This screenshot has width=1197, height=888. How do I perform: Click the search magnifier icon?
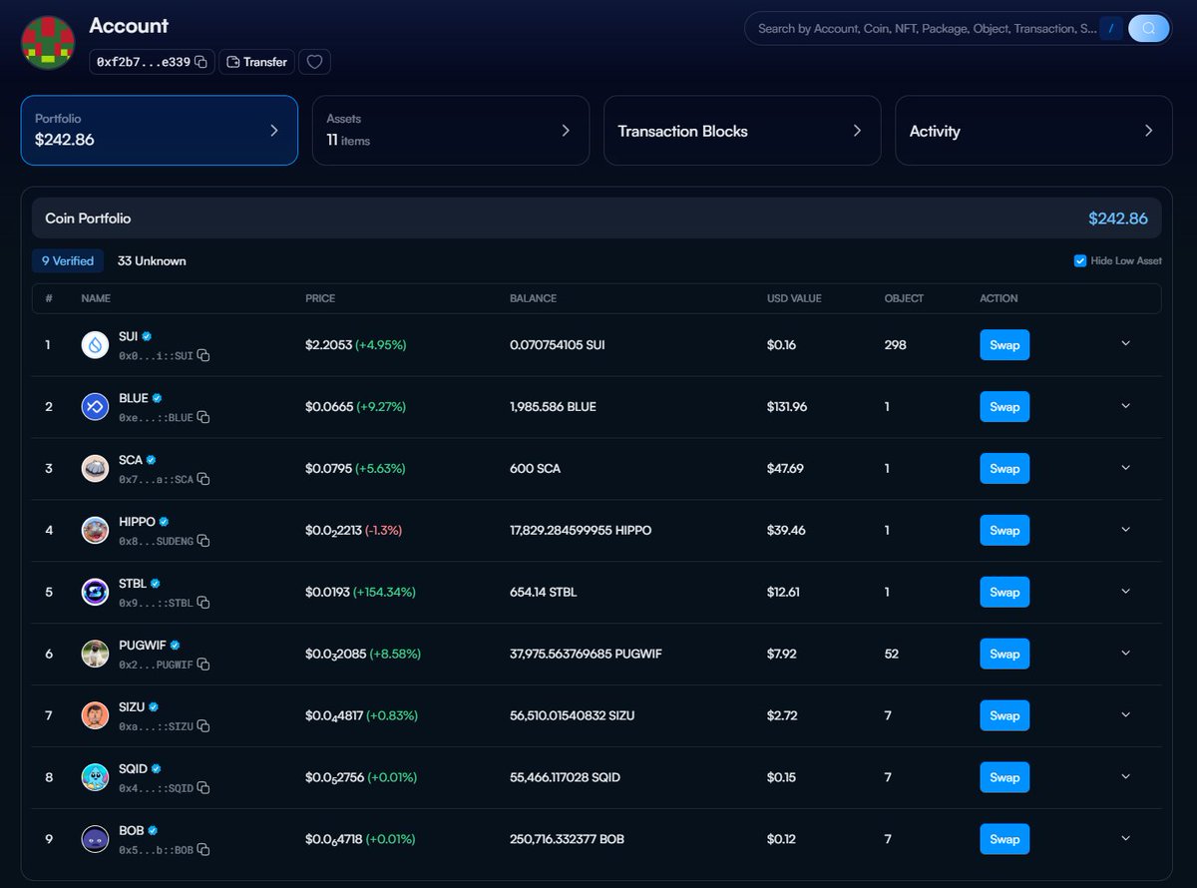(1147, 28)
